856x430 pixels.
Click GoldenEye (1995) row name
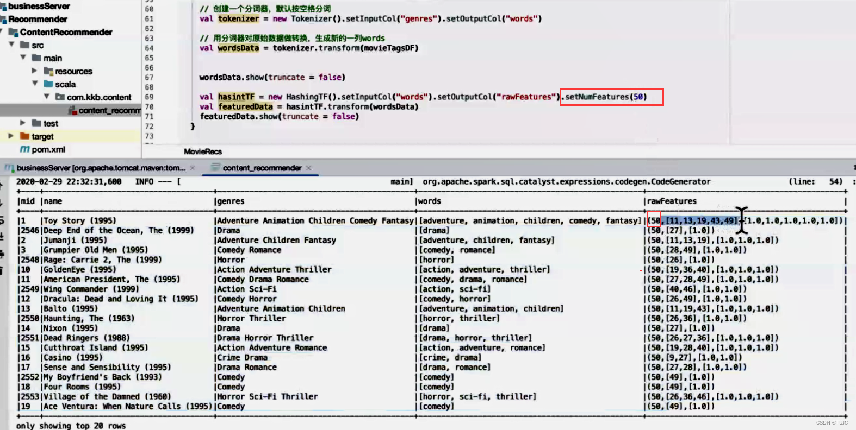[79, 269]
